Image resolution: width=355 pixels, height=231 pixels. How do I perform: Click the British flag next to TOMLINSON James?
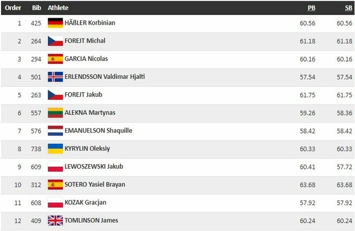55,220
